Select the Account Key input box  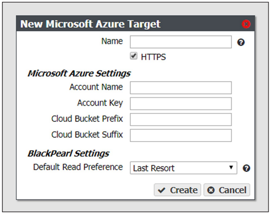[181, 104]
